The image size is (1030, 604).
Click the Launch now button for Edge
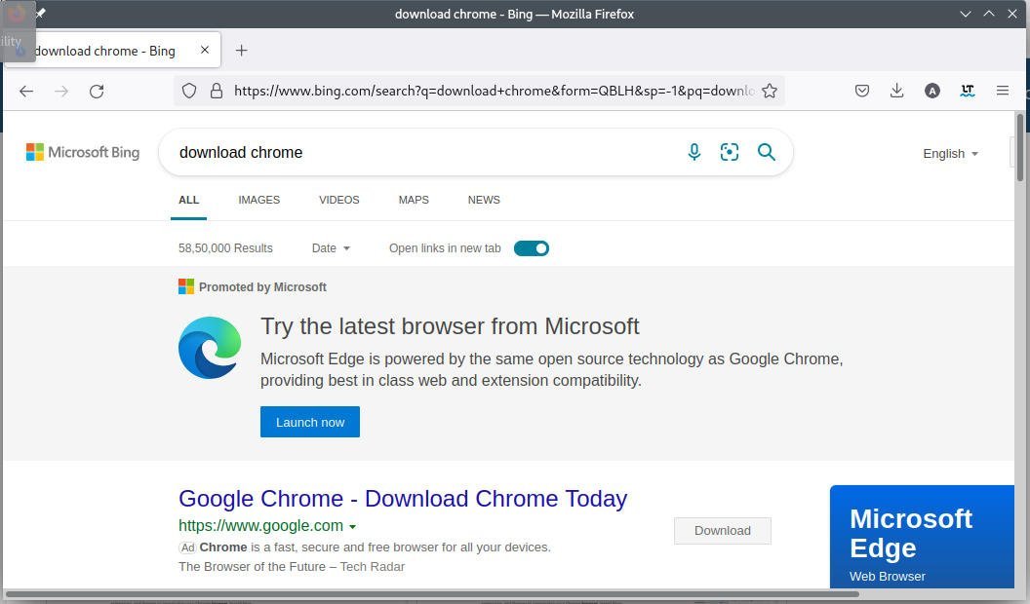tap(310, 422)
